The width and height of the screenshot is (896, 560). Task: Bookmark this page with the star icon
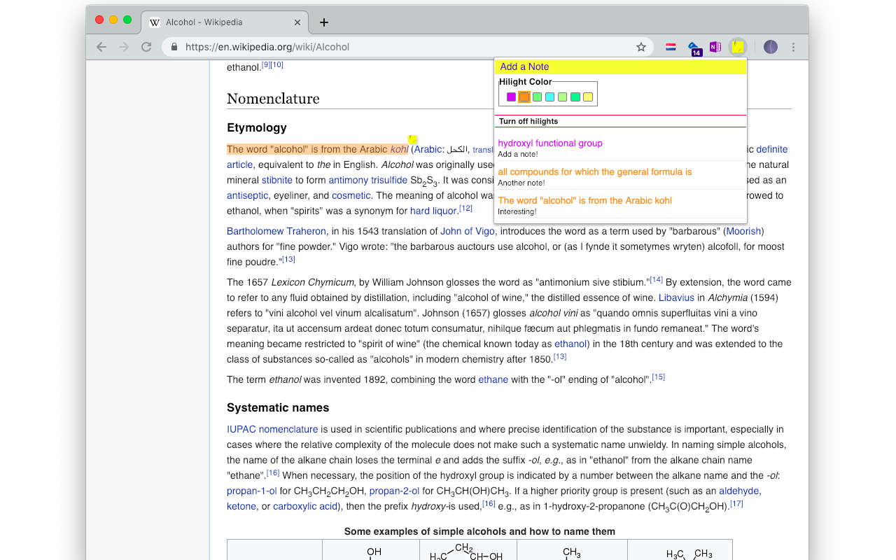[x=640, y=47]
